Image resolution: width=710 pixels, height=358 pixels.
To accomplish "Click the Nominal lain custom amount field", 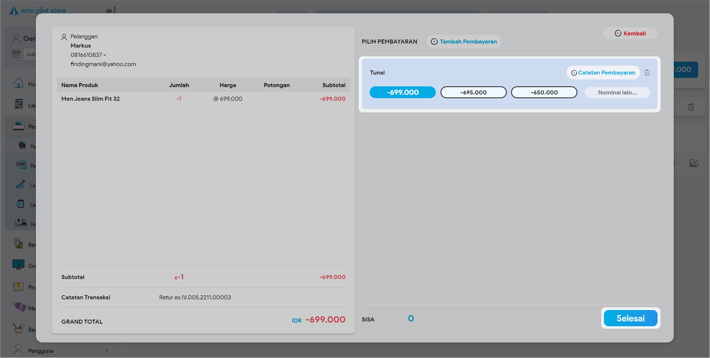I will tap(617, 93).
